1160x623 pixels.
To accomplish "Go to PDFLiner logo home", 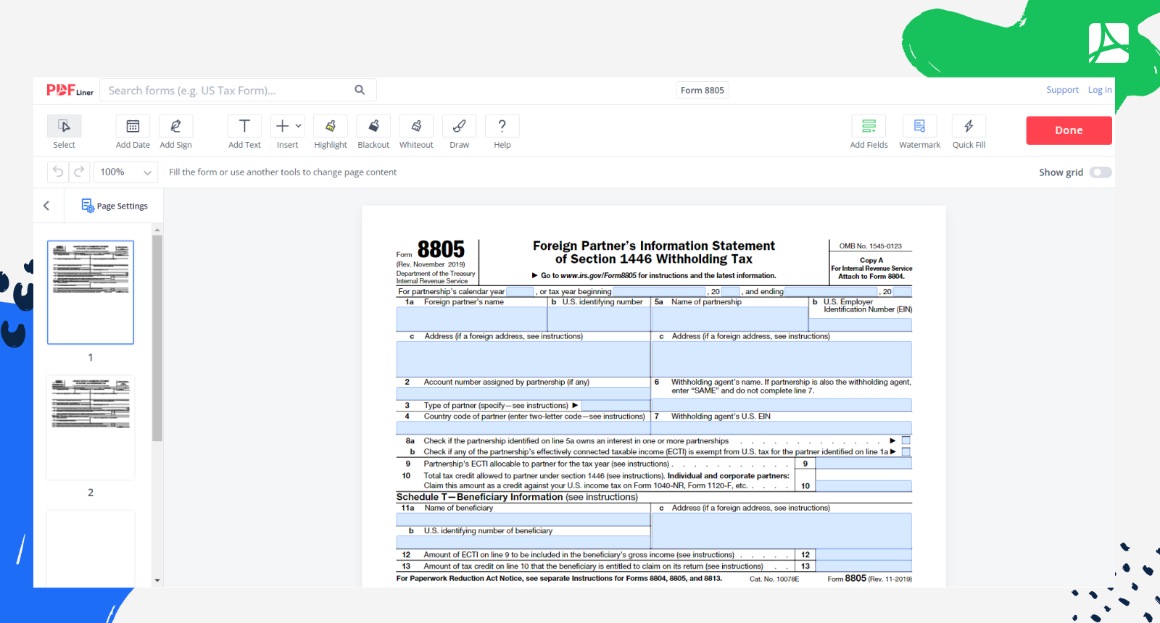I will point(70,90).
